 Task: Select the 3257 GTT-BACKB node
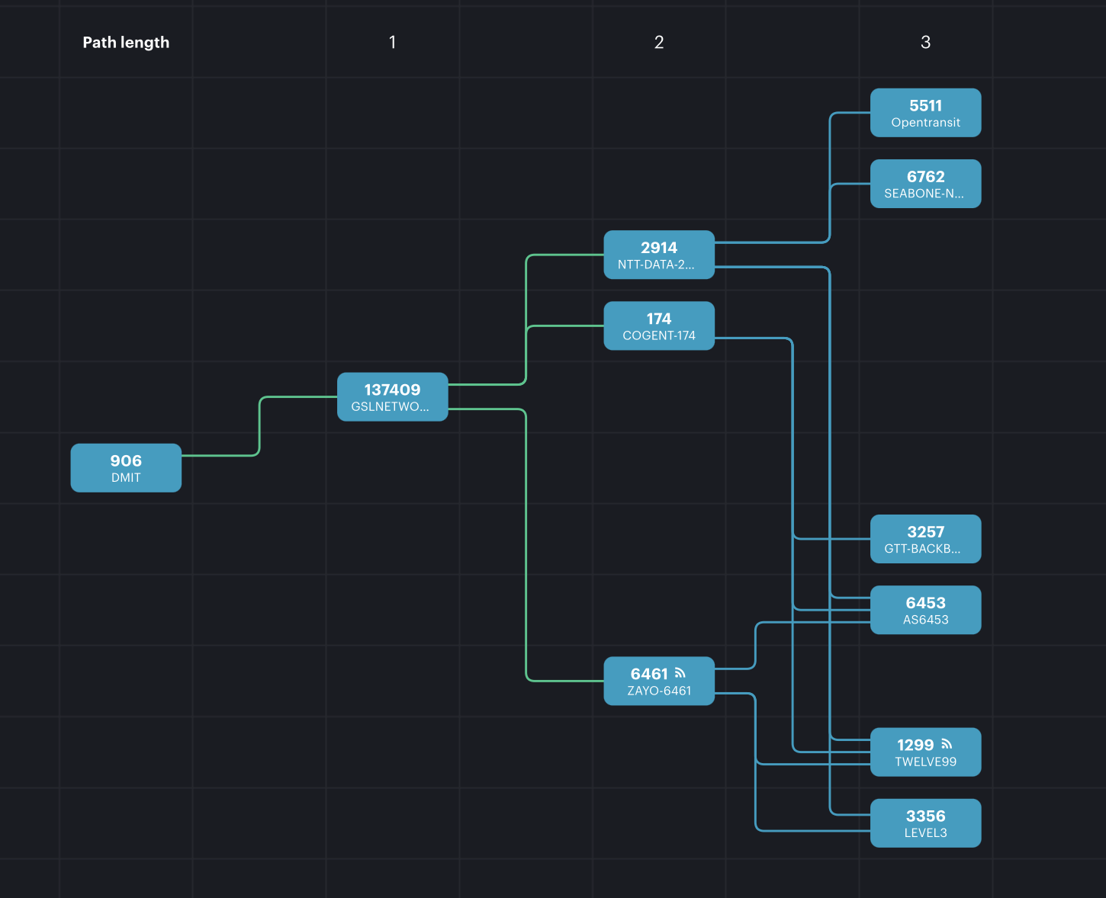click(925, 539)
